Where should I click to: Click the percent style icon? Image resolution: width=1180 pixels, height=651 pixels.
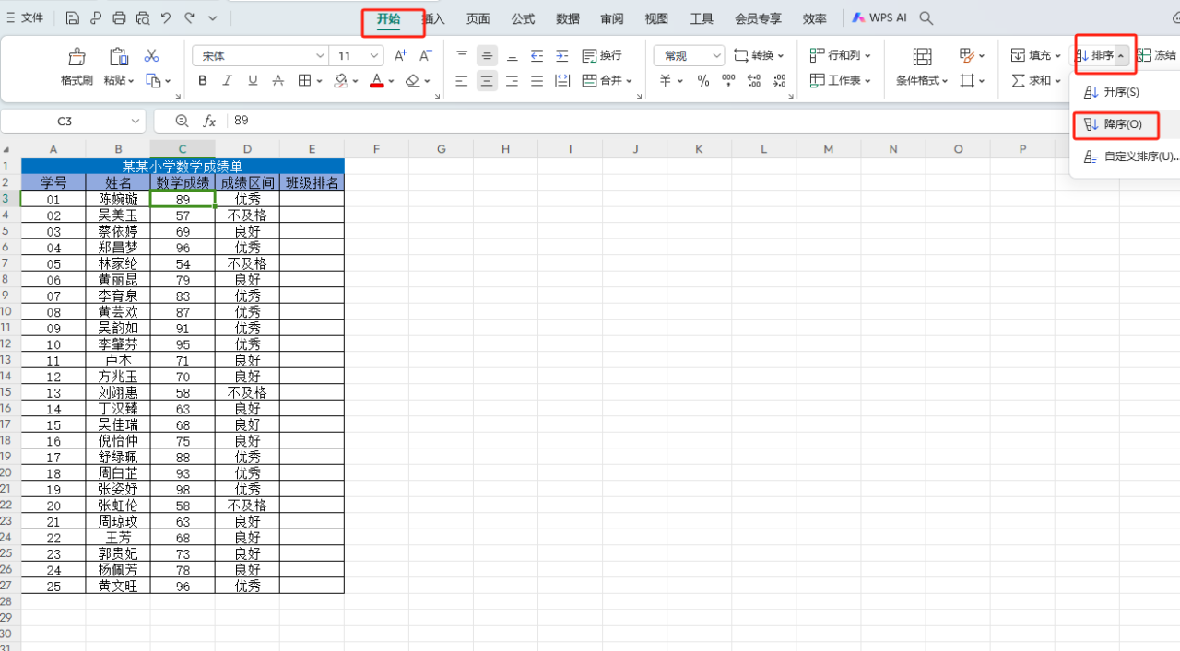click(x=703, y=81)
